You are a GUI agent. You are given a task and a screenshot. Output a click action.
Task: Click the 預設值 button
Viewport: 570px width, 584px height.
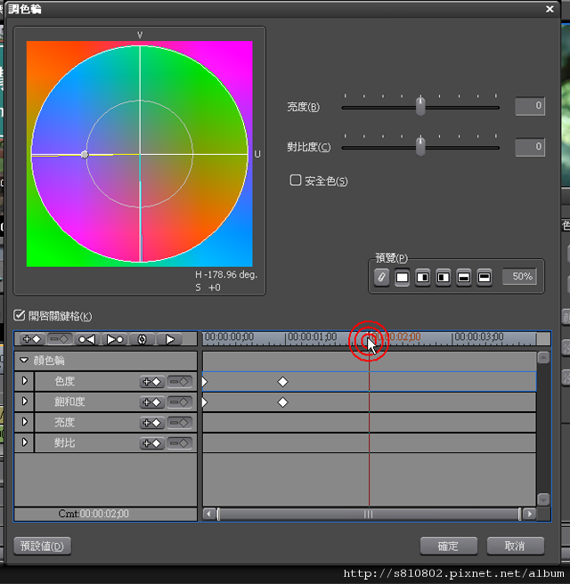[43, 546]
